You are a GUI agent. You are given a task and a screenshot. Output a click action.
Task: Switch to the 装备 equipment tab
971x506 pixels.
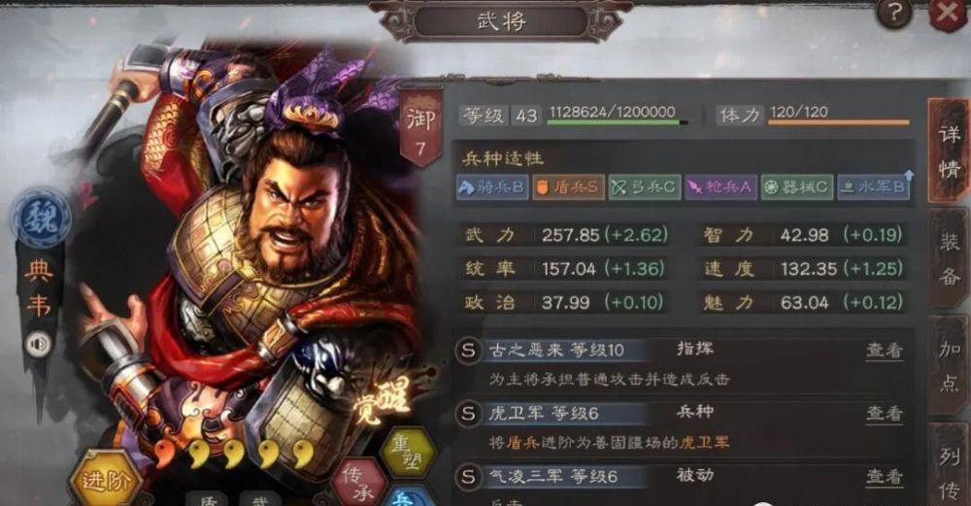(949, 257)
